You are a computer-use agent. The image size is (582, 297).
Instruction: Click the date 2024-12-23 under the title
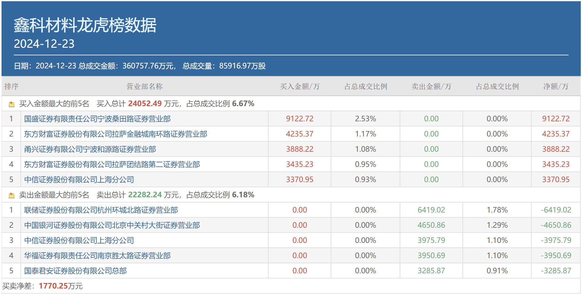[x=45, y=43]
